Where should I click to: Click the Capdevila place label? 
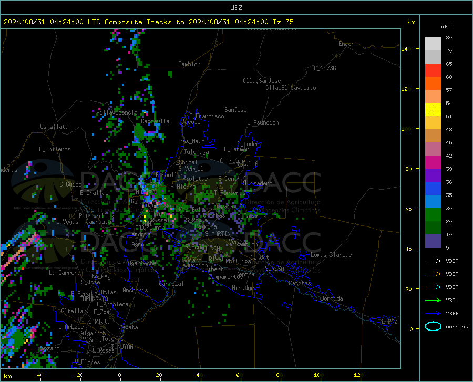tap(155, 121)
